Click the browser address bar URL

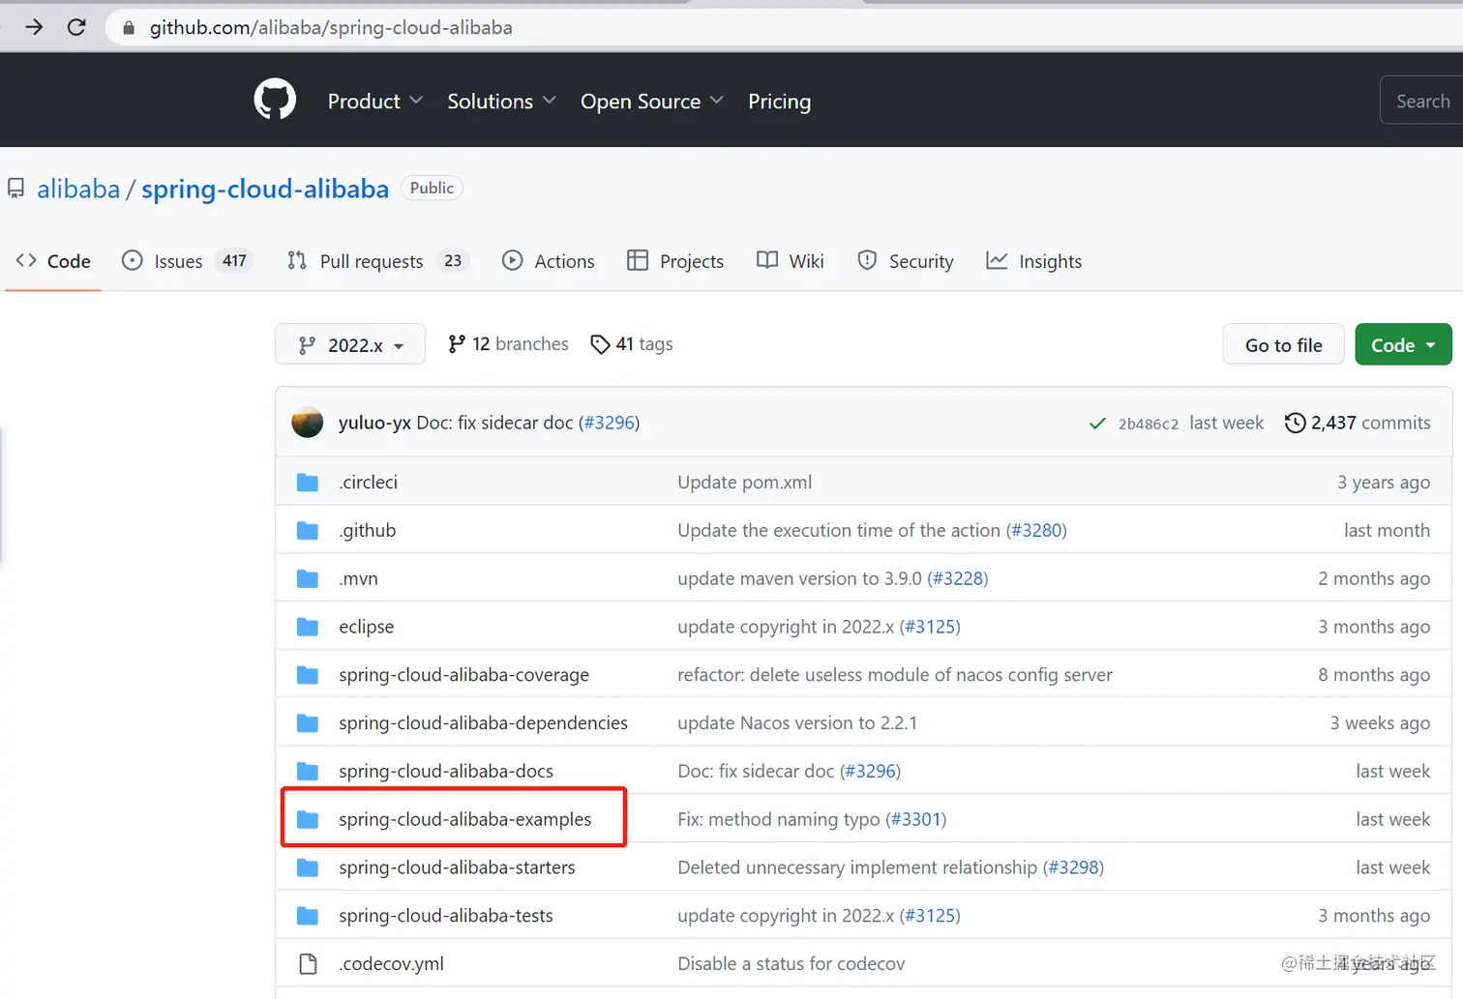point(331,27)
